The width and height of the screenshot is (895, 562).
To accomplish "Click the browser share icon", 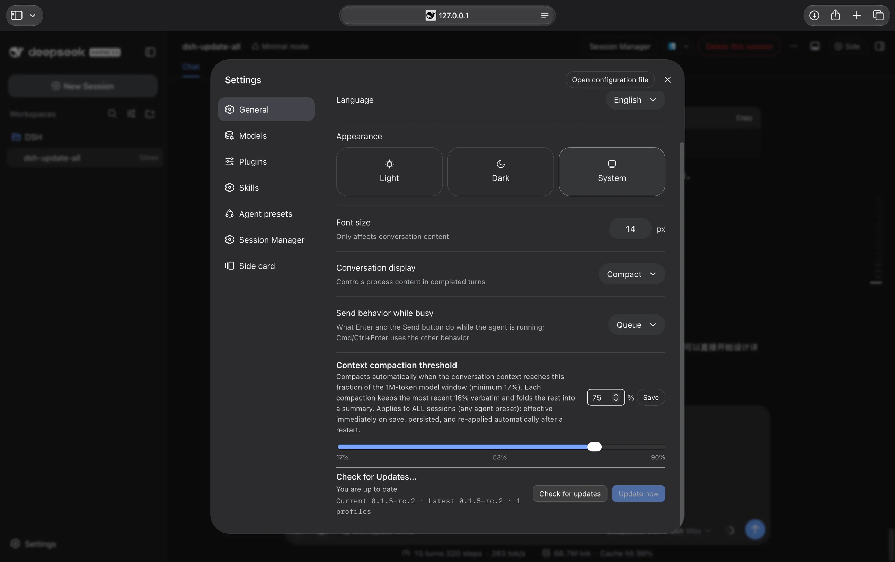I will 835,15.
